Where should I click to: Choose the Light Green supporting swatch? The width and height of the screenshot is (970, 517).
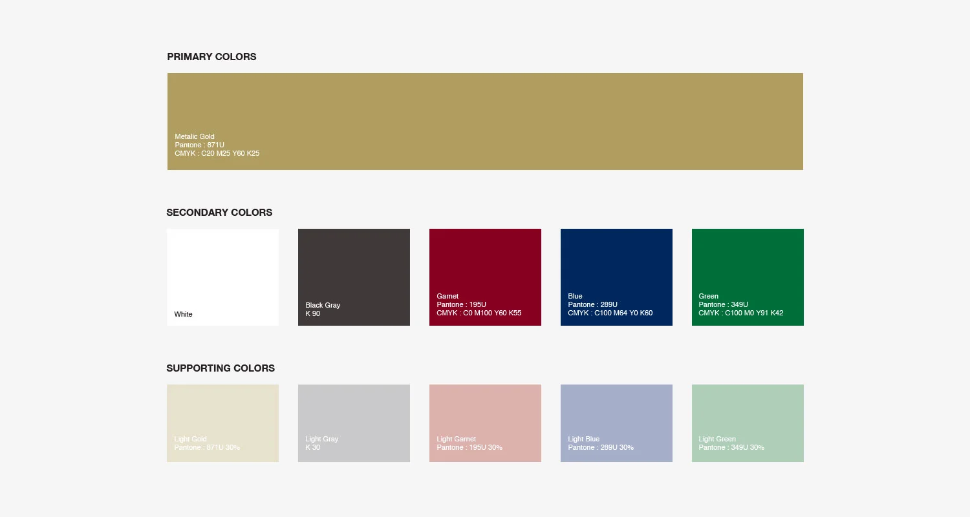point(748,423)
